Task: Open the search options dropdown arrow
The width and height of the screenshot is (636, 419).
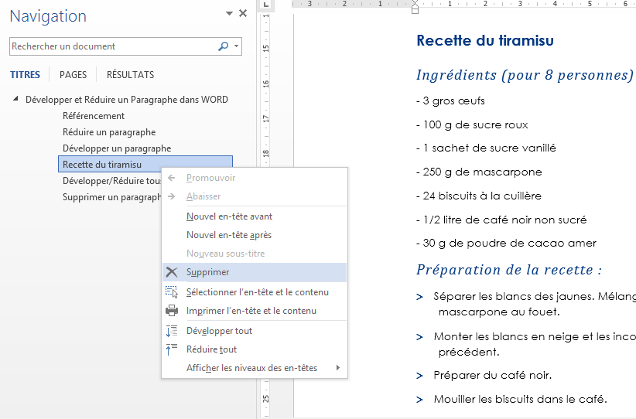Action: tap(237, 46)
